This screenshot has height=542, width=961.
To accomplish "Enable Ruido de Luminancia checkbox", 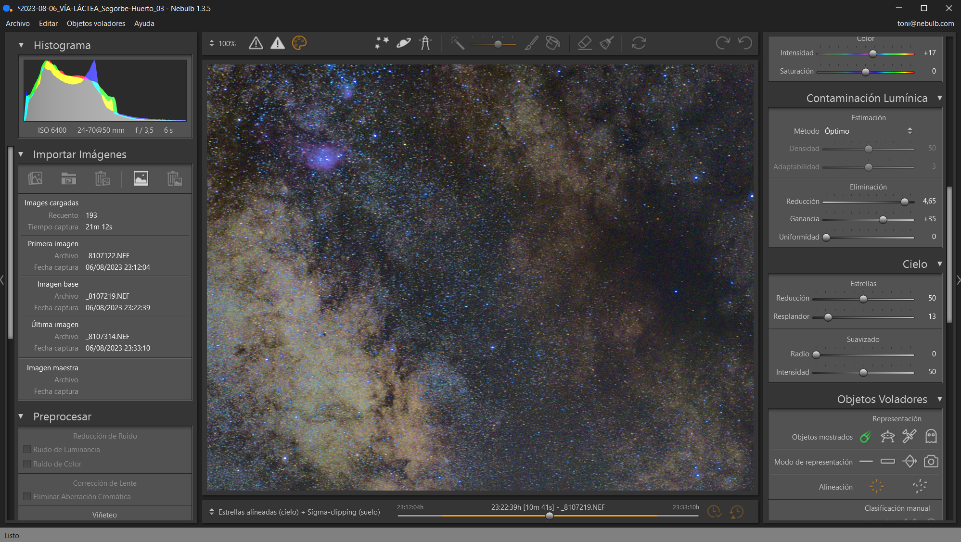I will (27, 449).
